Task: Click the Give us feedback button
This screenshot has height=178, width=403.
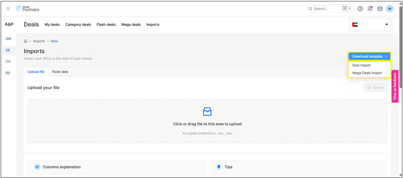Action: tap(395, 86)
